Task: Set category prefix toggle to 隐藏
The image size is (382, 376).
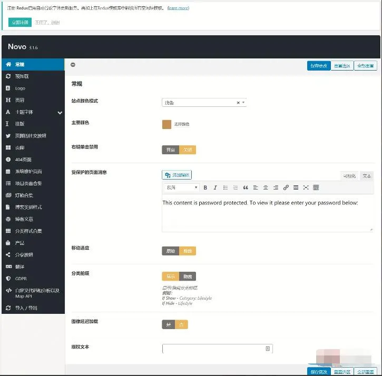Action: pos(187,276)
